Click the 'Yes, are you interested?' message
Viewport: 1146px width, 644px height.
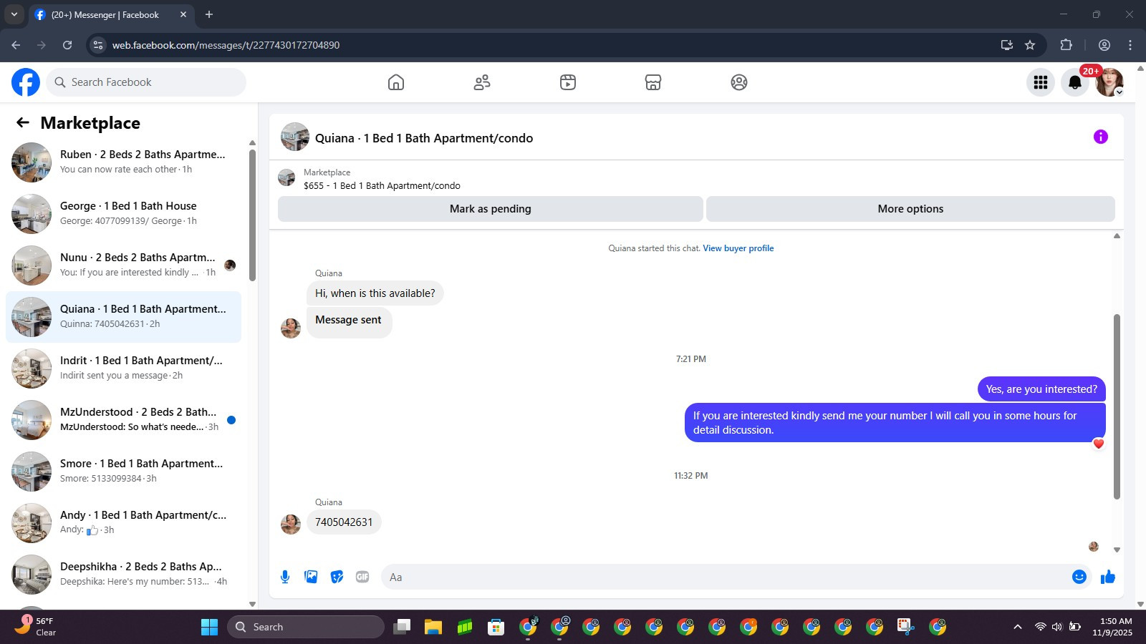1041,389
